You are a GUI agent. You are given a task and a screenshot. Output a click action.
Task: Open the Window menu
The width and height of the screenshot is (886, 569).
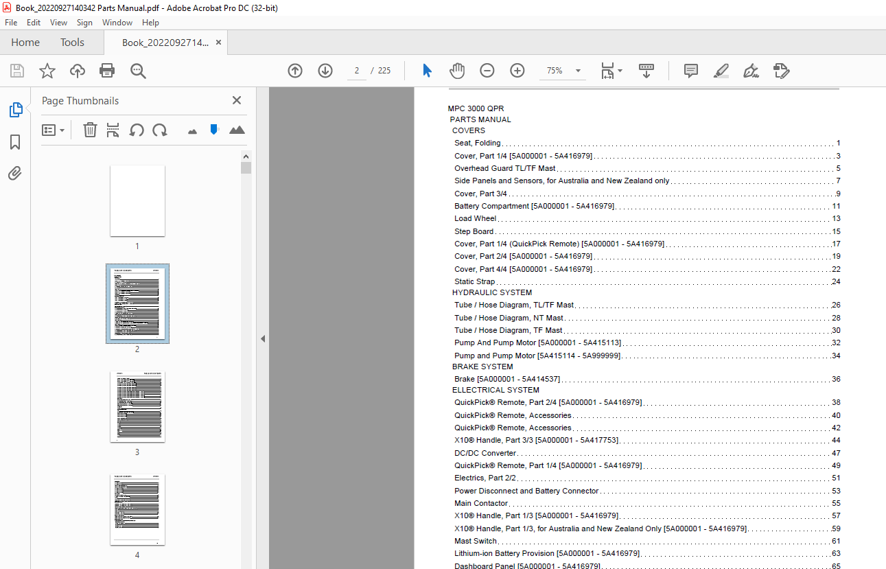(117, 23)
